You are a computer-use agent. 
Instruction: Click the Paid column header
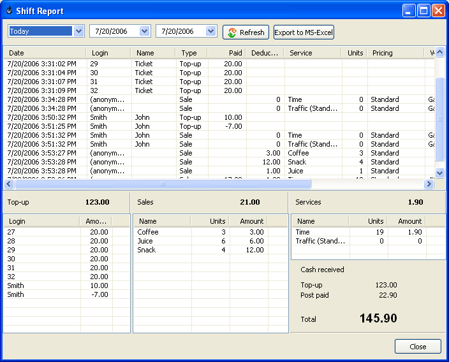[x=227, y=53]
